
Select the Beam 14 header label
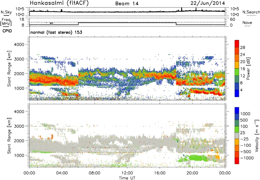[x=127, y=4]
